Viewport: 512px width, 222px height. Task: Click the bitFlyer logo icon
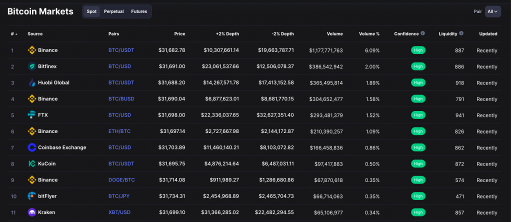point(31,196)
